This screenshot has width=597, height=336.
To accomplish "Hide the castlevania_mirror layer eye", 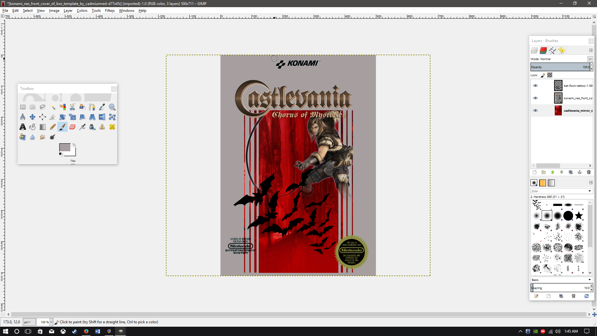I will pyautogui.click(x=535, y=110).
